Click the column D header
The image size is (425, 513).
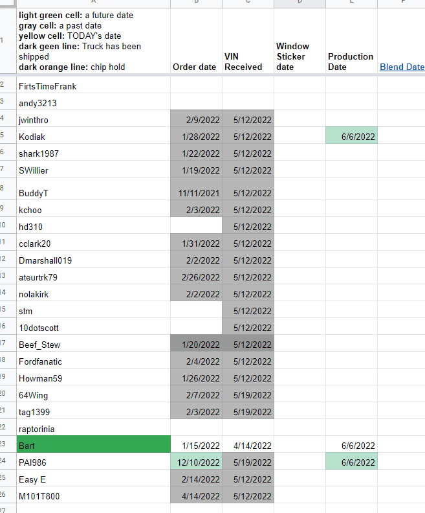300,3
